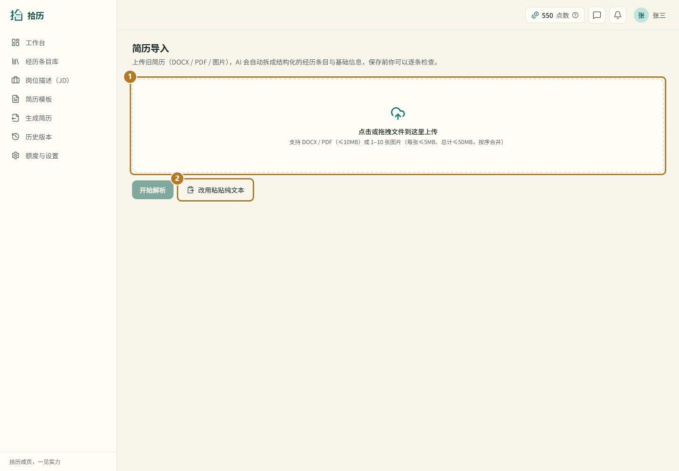The width and height of the screenshot is (679, 471).
Task: Click the 开始解析 button
Action: [x=153, y=190]
